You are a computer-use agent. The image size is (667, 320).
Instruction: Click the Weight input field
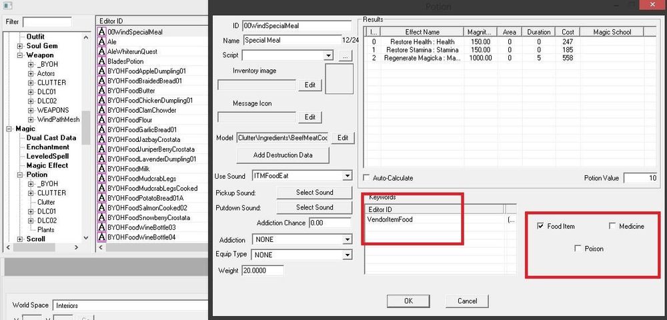[x=262, y=270]
